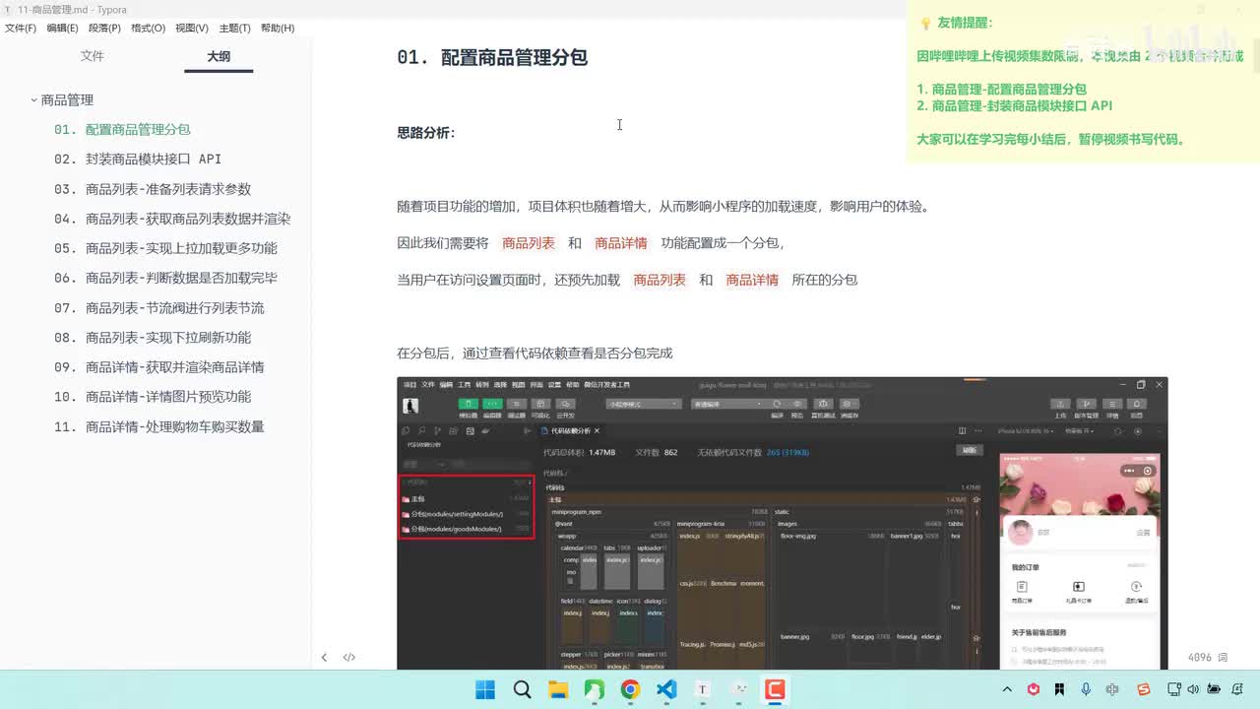Viewport: 1260px width, 709px height.
Task: Click 商品详情 code span before 所在的分包
Action: [x=752, y=280]
